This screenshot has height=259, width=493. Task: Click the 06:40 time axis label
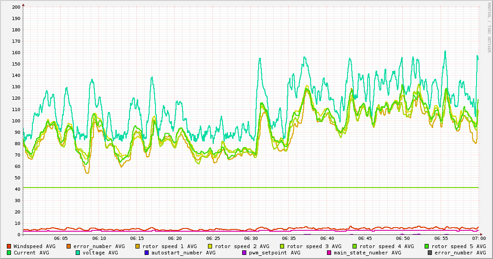coord(327,239)
